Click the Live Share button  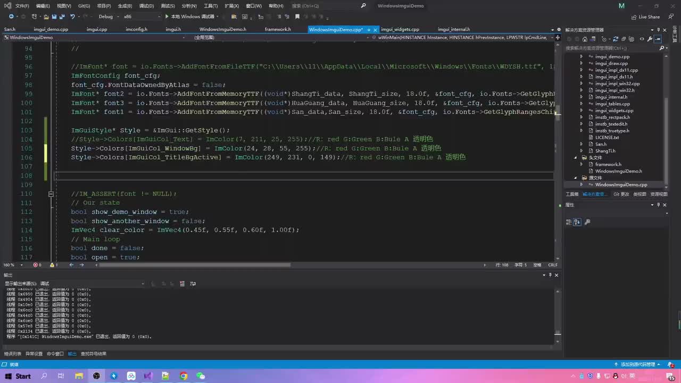pyautogui.click(x=645, y=16)
